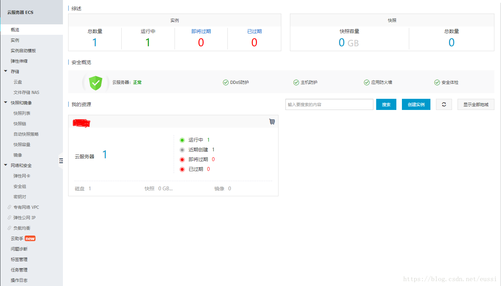
Task: Click the DDoS防护 label
Action: point(240,82)
